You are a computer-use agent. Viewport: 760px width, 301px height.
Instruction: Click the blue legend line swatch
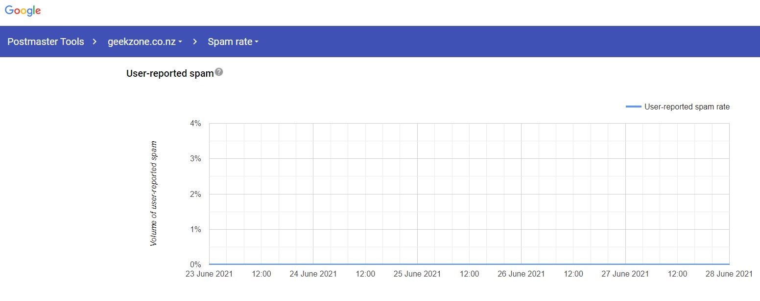[633, 107]
